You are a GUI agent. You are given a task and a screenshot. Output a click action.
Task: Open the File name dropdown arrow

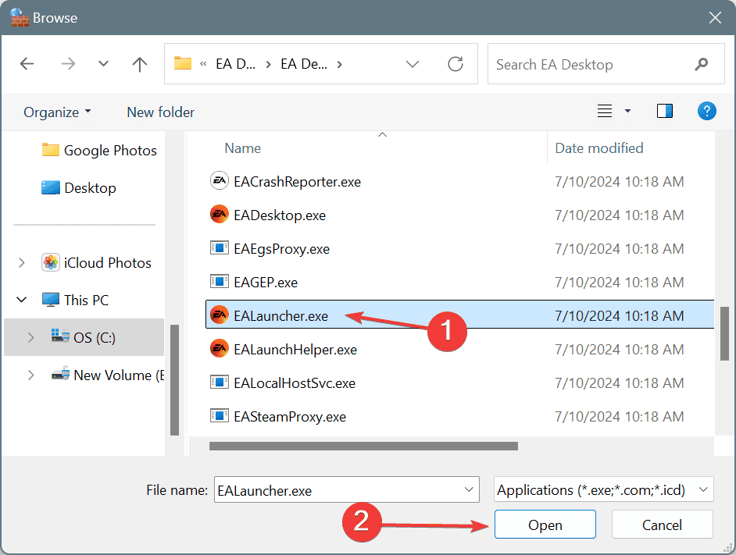(x=469, y=489)
